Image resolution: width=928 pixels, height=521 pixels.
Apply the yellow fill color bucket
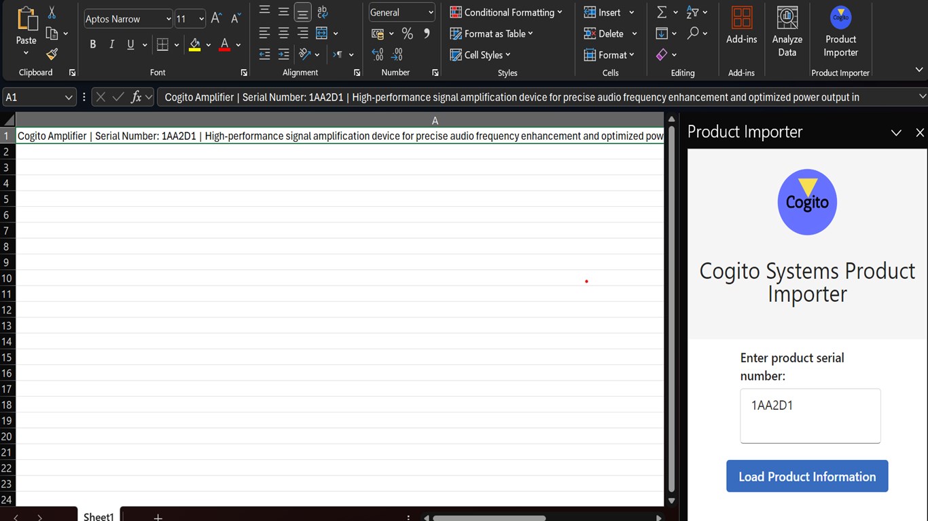click(195, 45)
